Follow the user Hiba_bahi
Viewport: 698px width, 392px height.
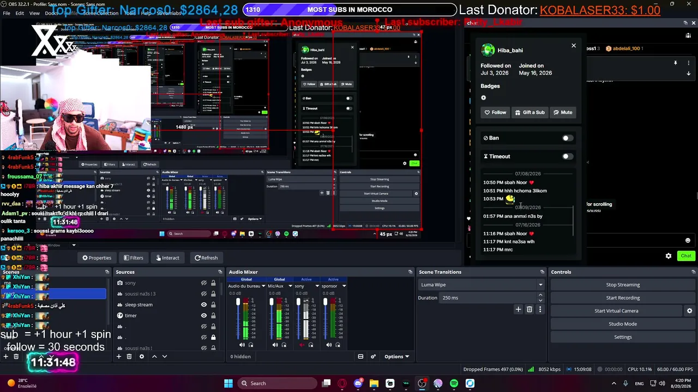(495, 112)
